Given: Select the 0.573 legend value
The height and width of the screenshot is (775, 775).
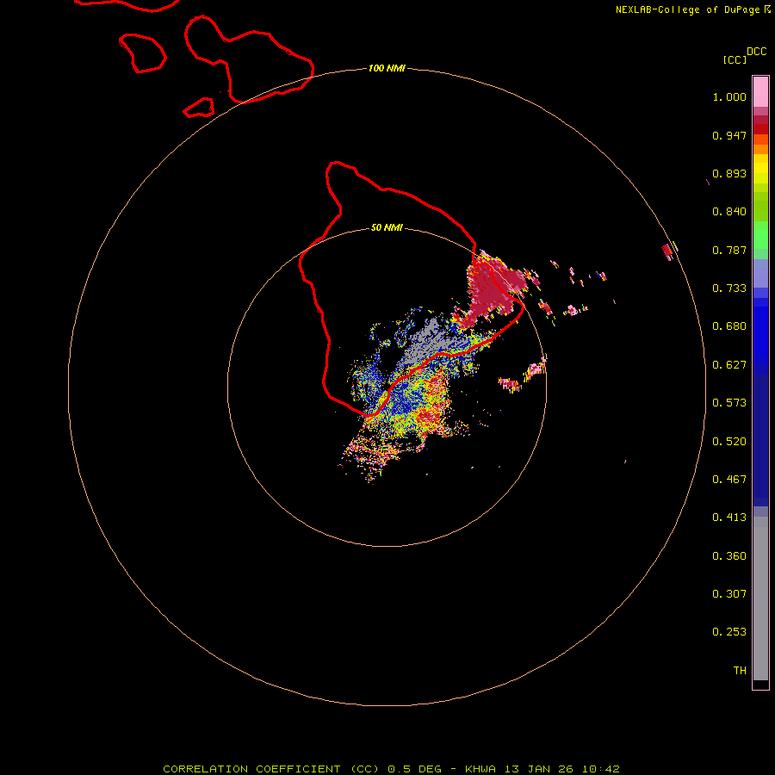Looking at the screenshot, I should [729, 403].
